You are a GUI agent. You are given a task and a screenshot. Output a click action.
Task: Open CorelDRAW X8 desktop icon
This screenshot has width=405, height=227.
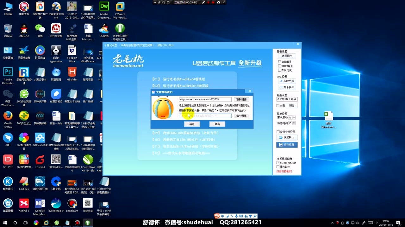[x=88, y=163]
